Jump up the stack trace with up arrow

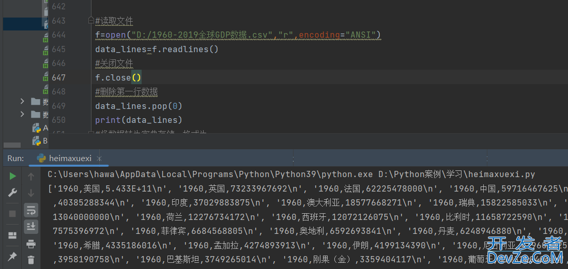tap(31, 176)
